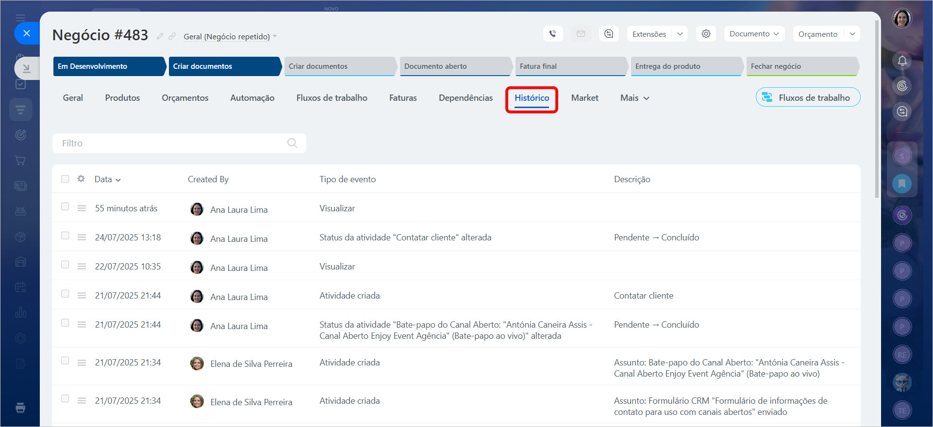Click the print icon in the left sidebar
This screenshot has height=427, width=933.
coord(20,408)
